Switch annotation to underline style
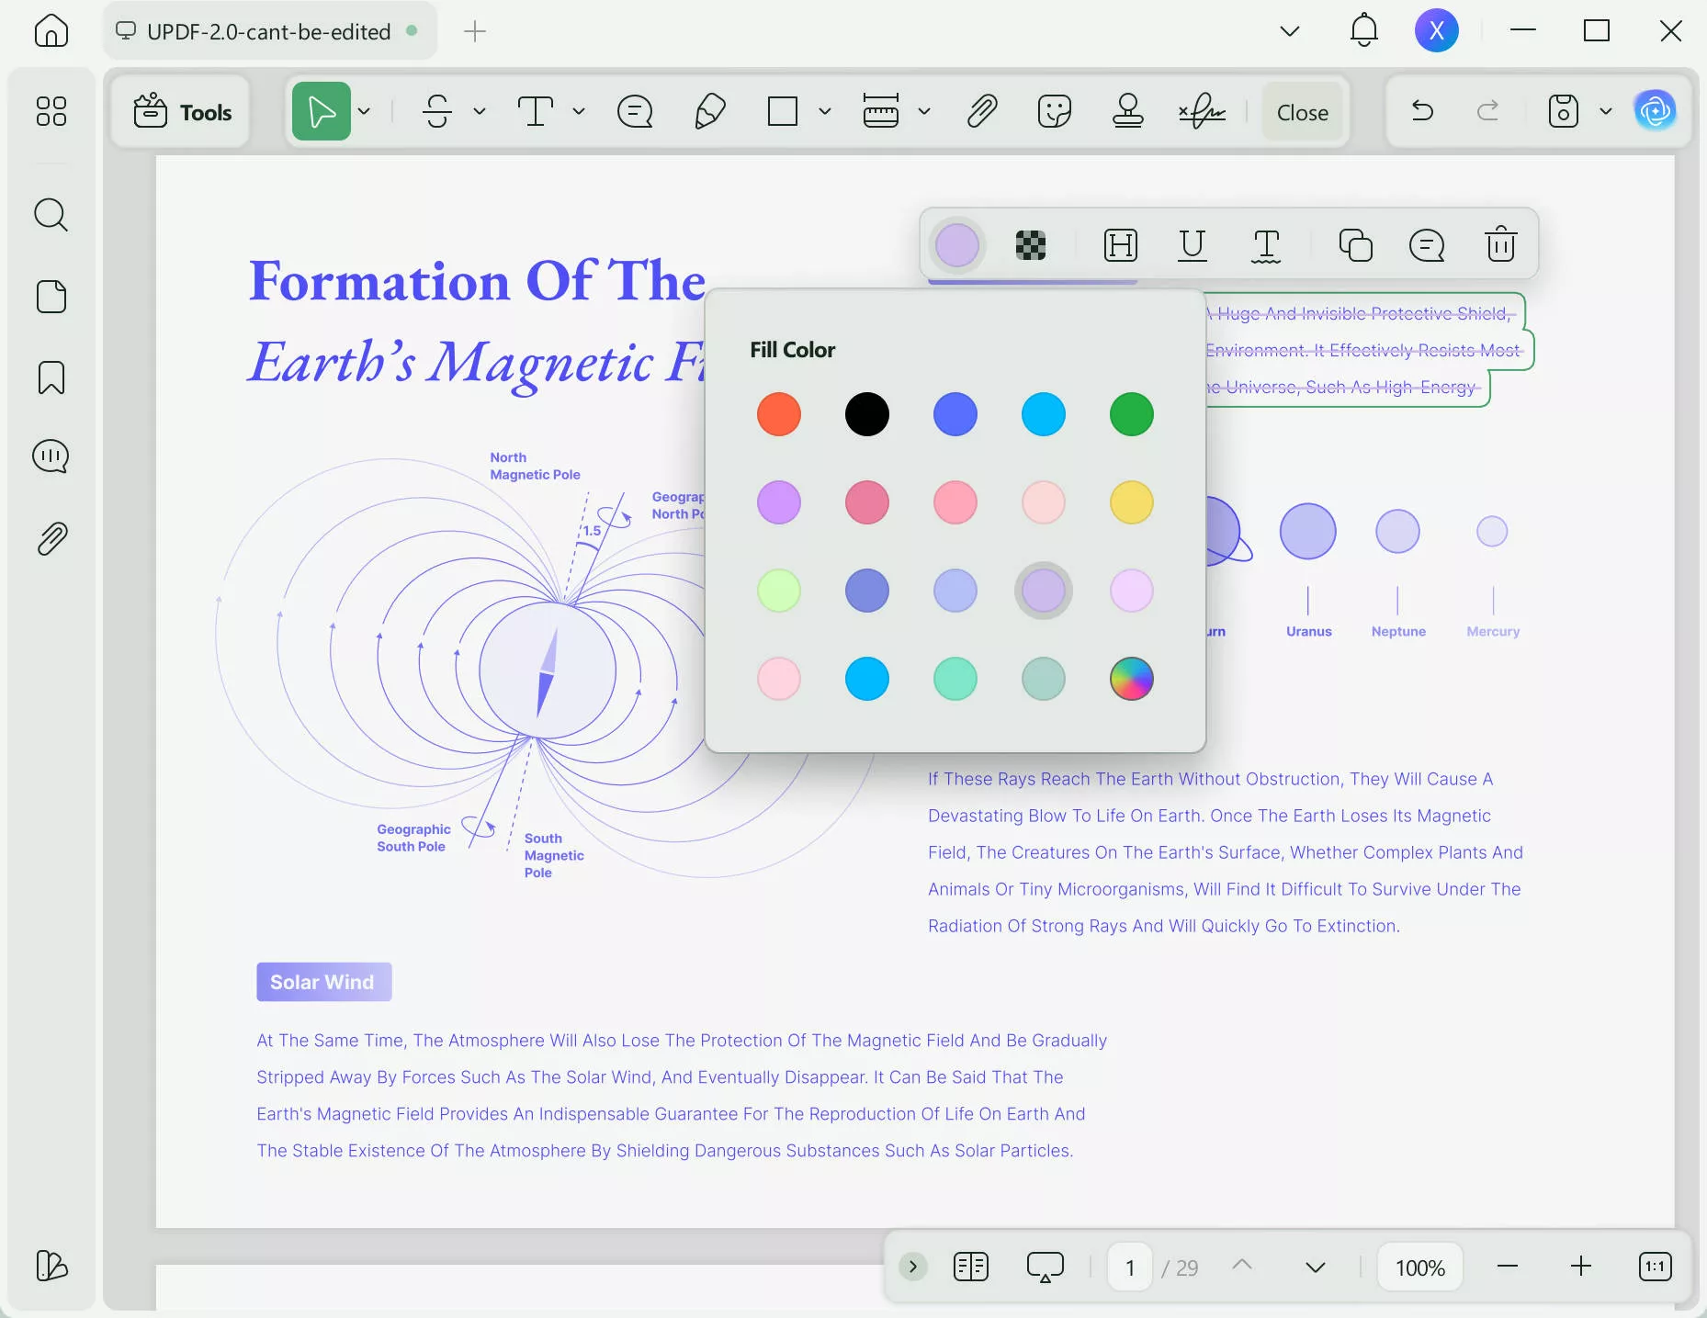Viewport: 1707px width, 1318px height. pyautogui.click(x=1192, y=244)
